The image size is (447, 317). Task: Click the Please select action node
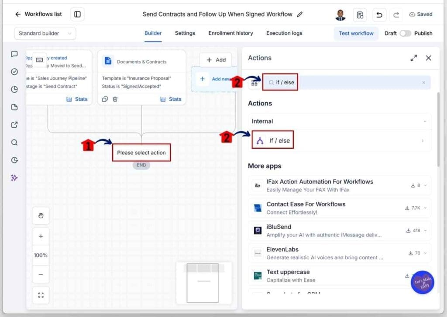(x=141, y=153)
